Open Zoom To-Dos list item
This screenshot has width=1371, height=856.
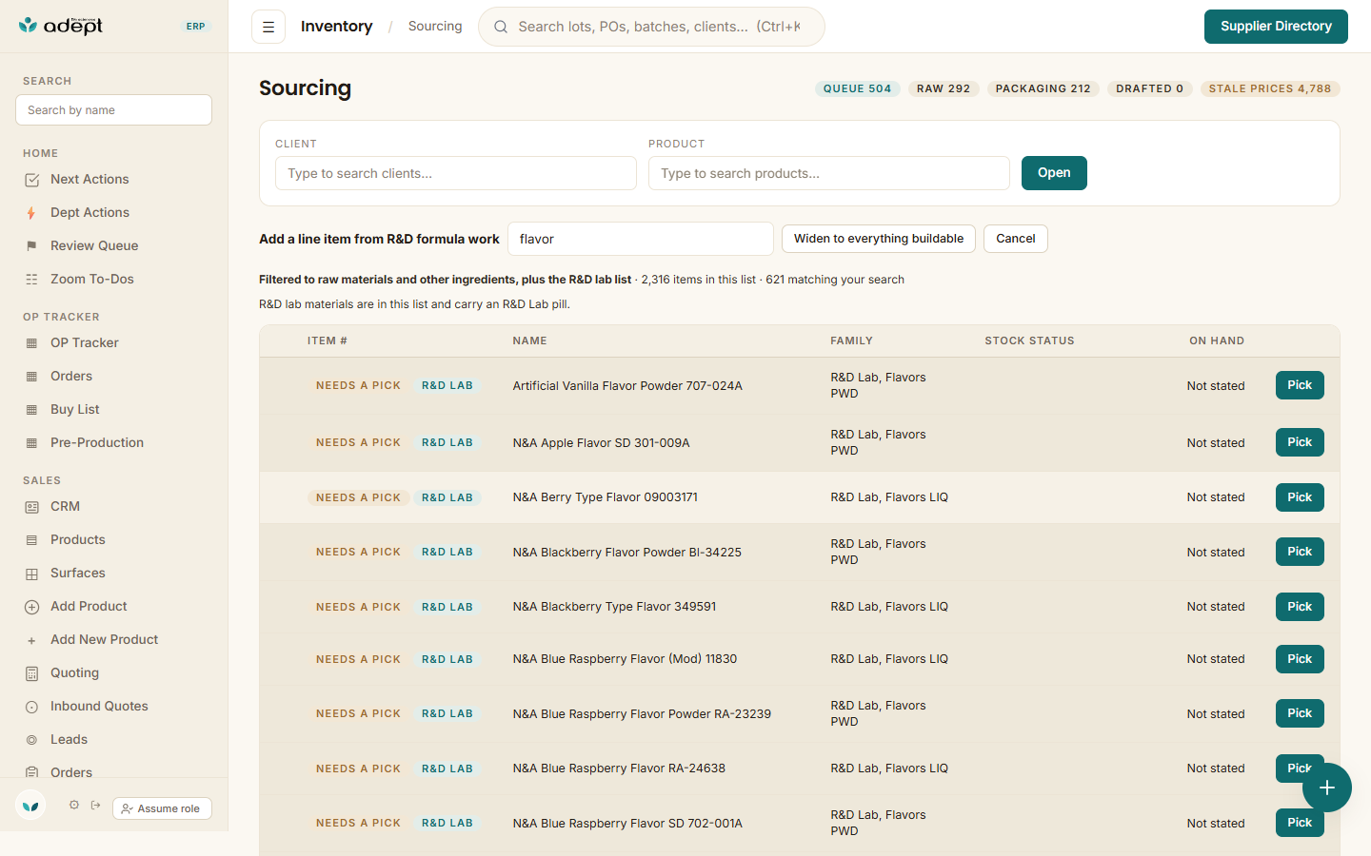click(x=91, y=279)
